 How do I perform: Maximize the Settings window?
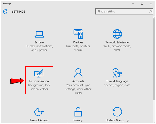[142, 4]
